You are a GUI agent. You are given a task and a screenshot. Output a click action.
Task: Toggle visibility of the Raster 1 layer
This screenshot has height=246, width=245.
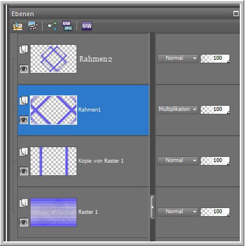pos(24,222)
